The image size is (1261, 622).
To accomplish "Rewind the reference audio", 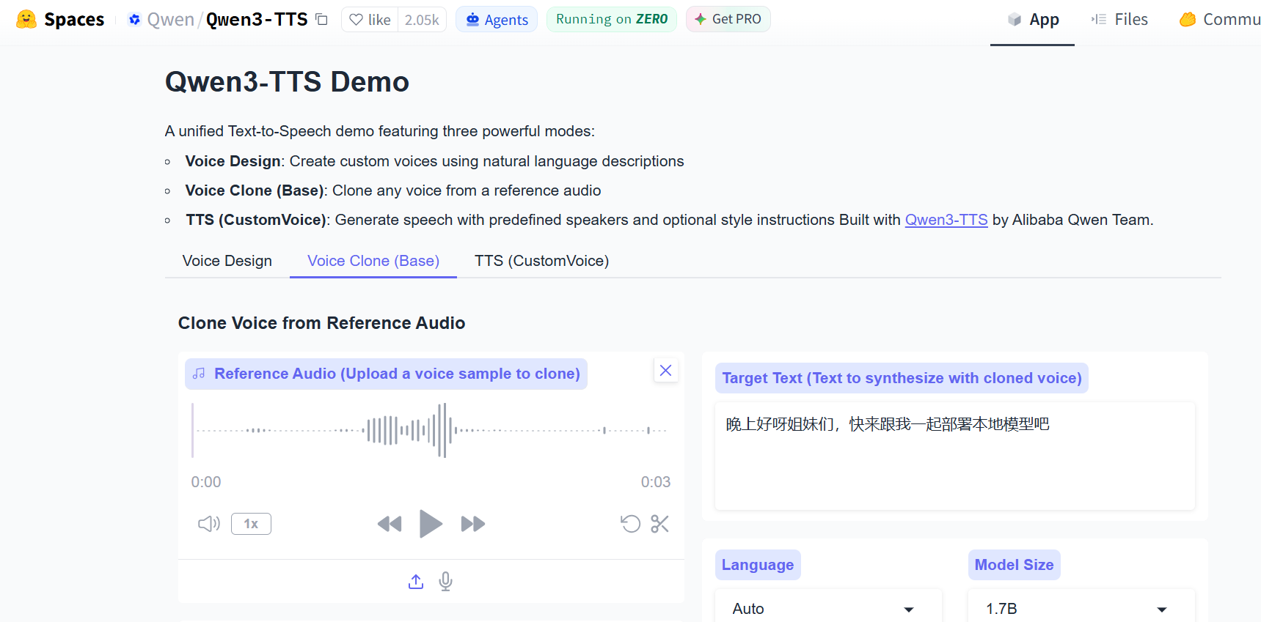I will click(390, 524).
